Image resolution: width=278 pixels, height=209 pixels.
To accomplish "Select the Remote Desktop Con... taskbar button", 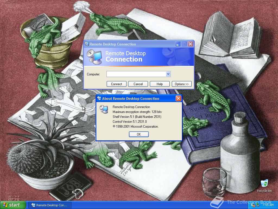I will pyautogui.click(x=50, y=205).
